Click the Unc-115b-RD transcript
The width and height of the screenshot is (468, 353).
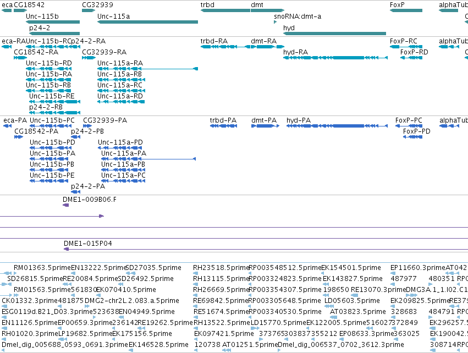pos(48,69)
